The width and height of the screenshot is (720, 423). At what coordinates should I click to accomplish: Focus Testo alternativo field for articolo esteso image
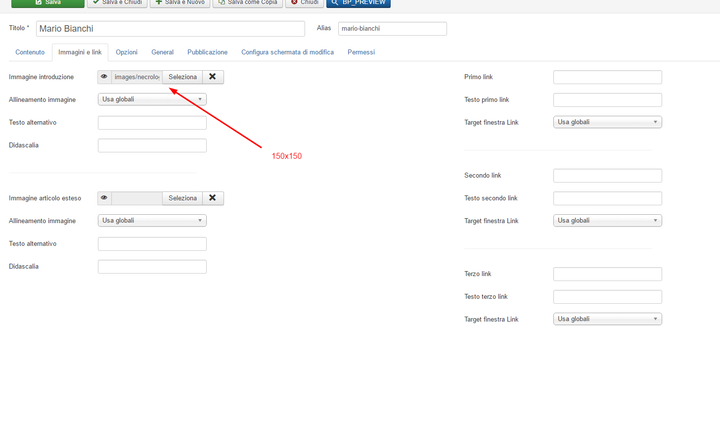click(x=152, y=244)
